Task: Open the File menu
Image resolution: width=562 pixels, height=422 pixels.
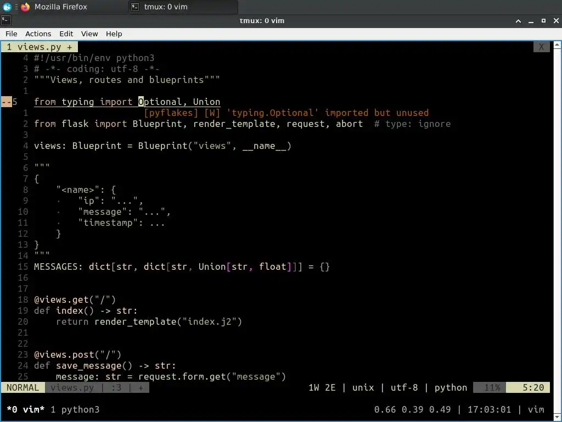Action: point(11,34)
